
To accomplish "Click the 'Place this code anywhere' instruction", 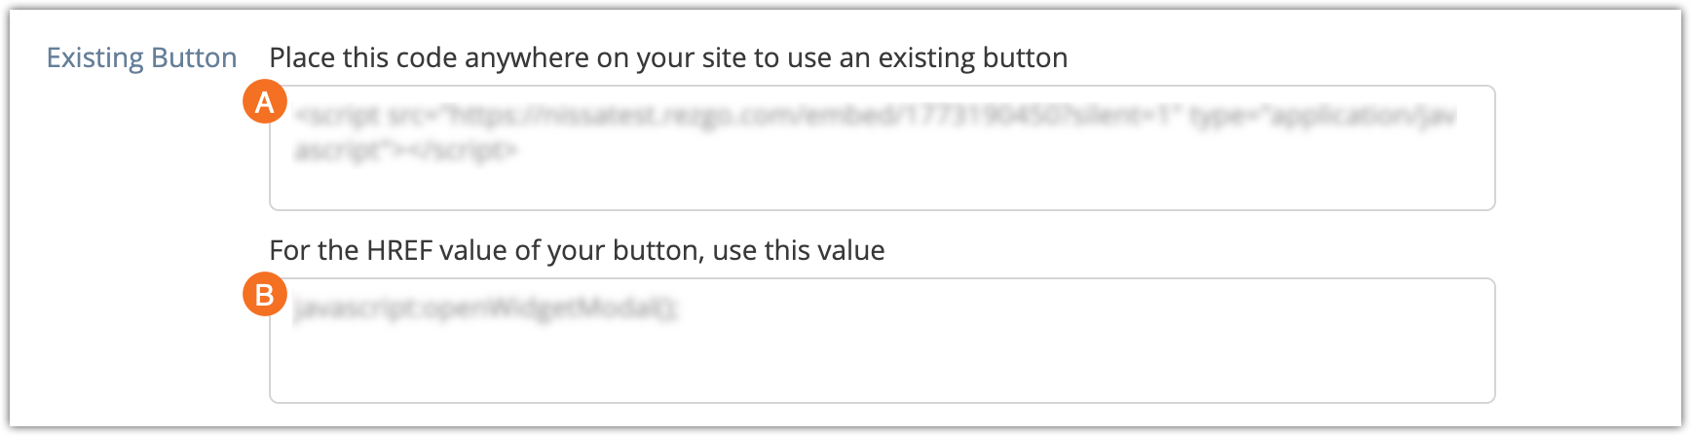I will click(668, 58).
